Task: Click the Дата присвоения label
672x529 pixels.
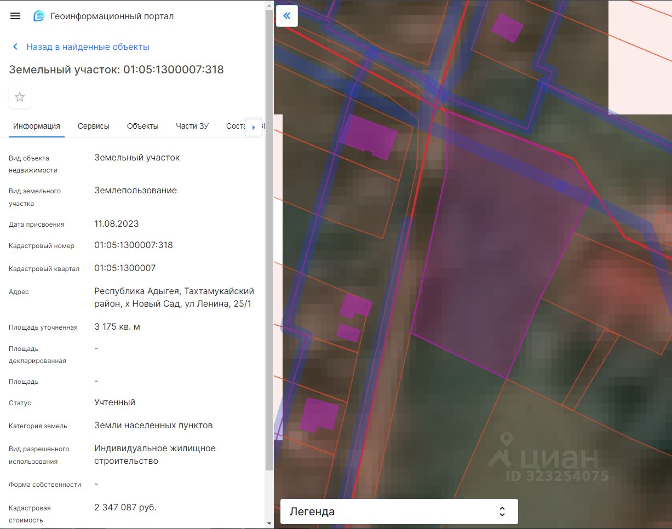Action: pos(37,225)
